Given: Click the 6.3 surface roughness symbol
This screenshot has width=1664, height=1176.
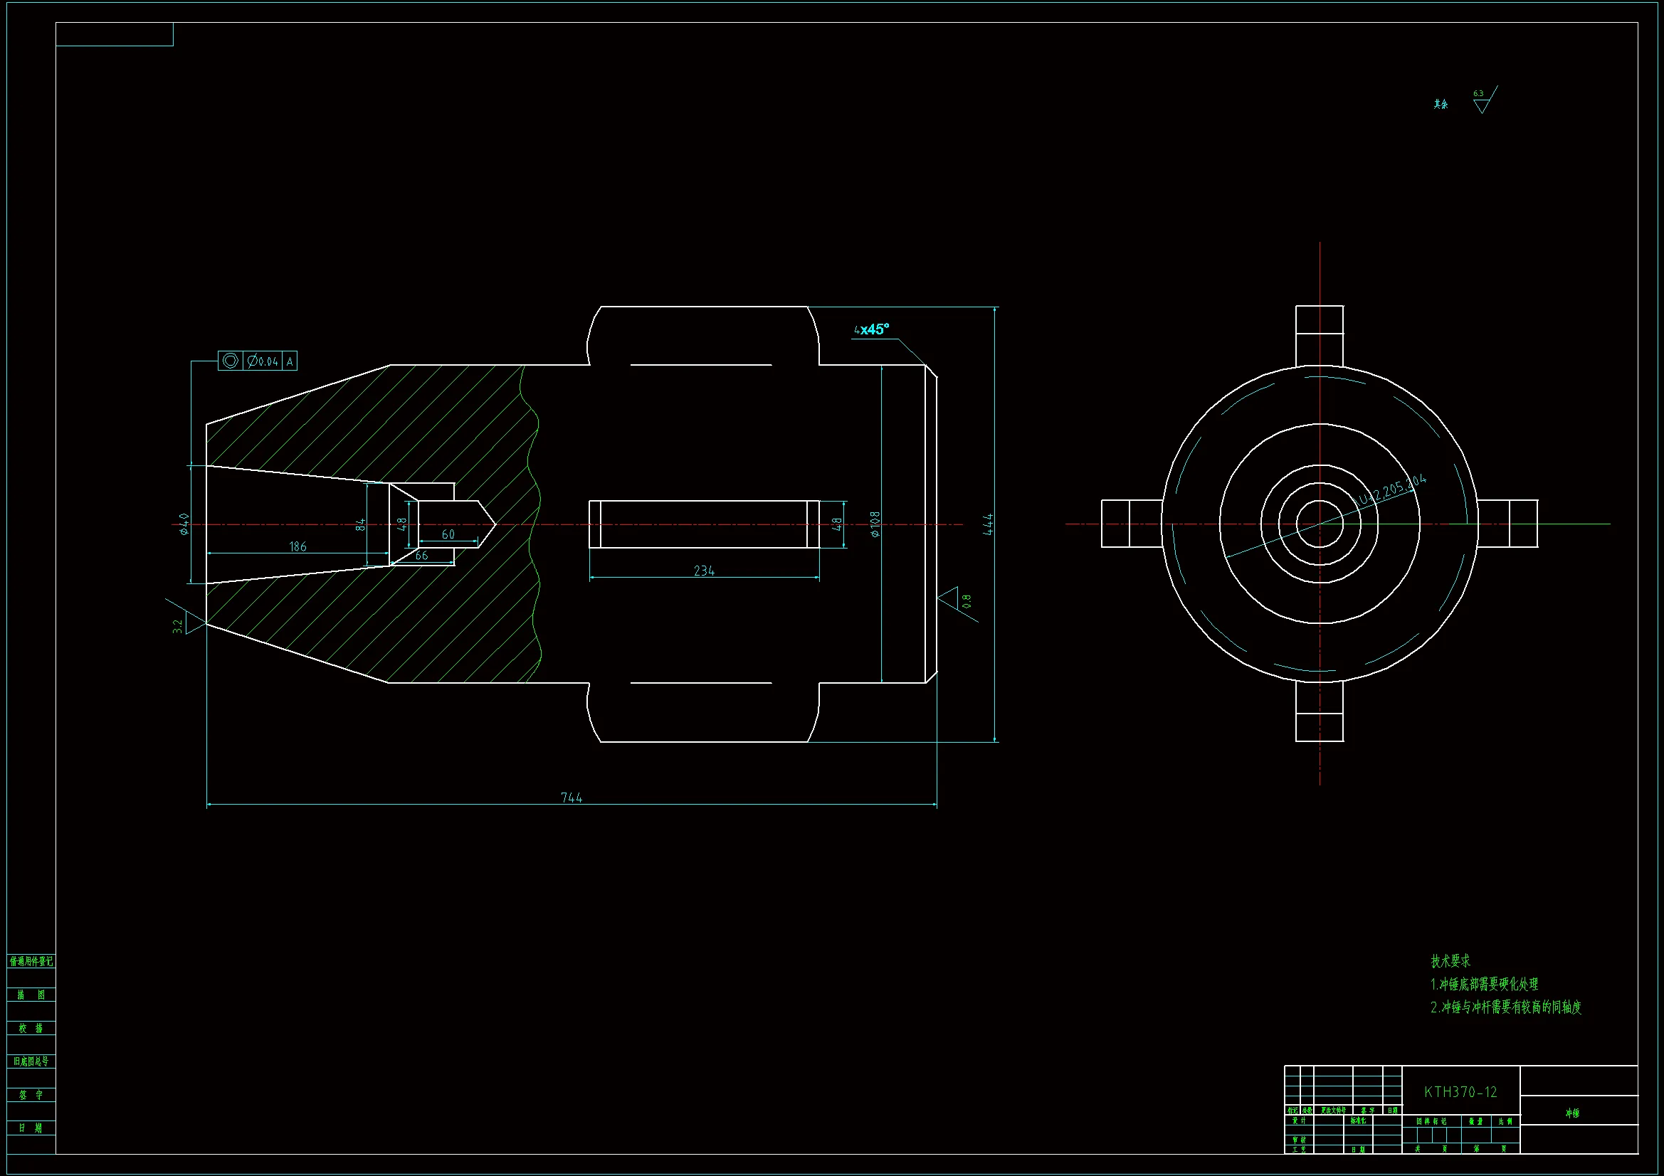Looking at the screenshot, I should pos(1483,103).
